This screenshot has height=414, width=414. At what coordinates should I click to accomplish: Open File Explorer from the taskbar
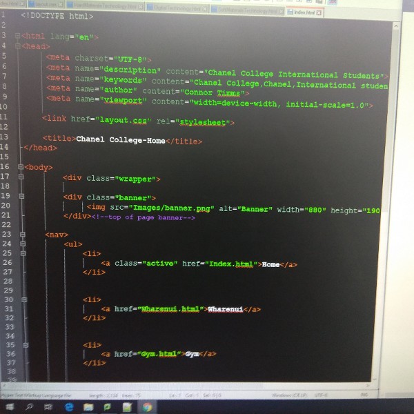(88, 407)
